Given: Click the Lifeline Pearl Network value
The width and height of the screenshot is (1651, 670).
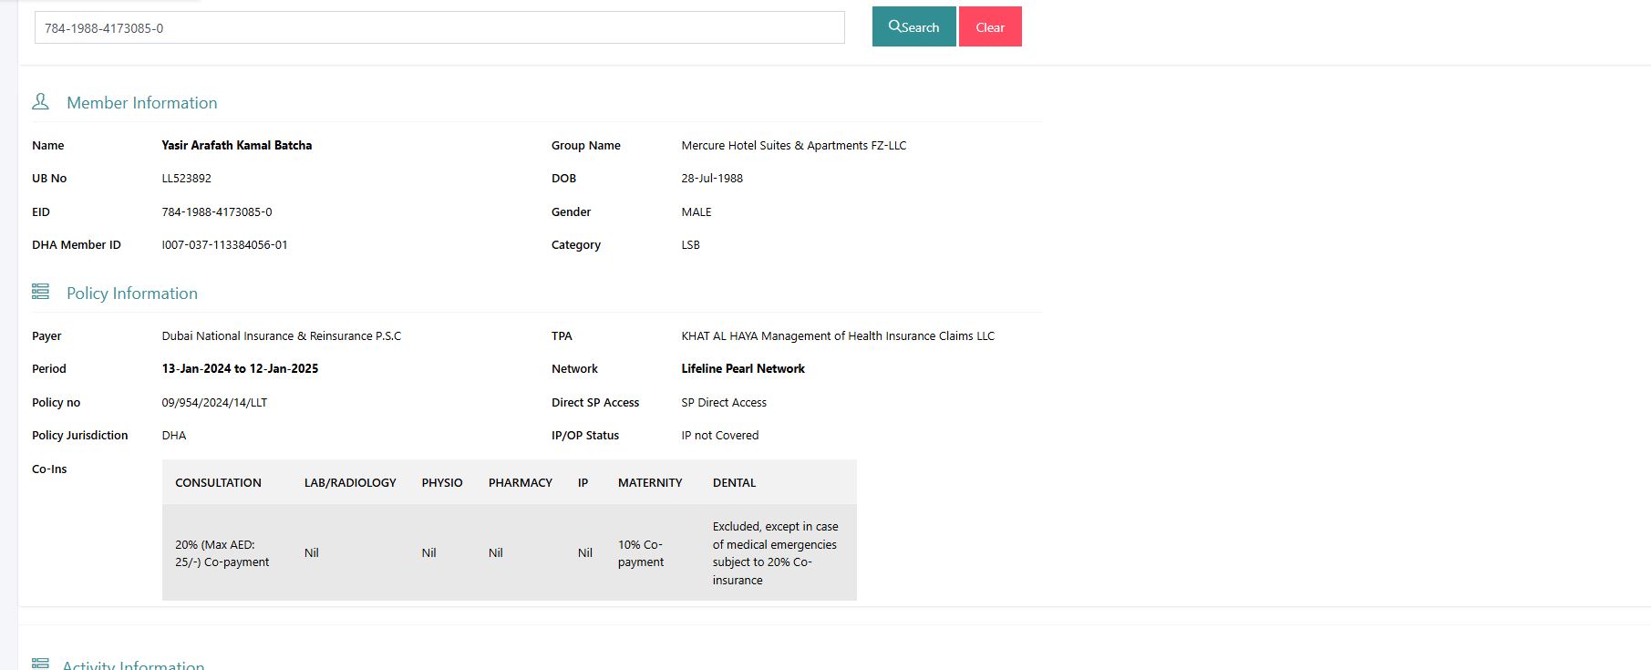Looking at the screenshot, I should click(743, 369).
